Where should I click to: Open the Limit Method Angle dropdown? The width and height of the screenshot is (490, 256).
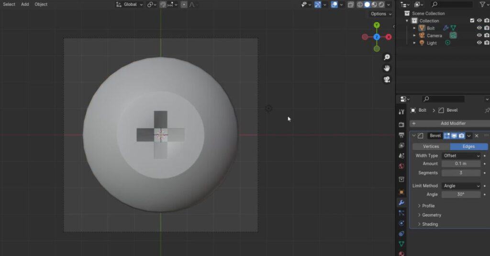(461, 186)
